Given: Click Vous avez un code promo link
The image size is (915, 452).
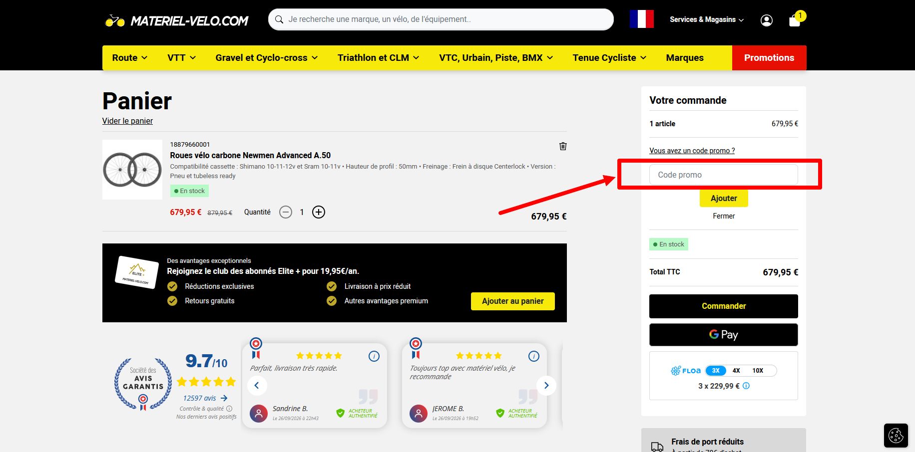Looking at the screenshot, I should click(692, 151).
